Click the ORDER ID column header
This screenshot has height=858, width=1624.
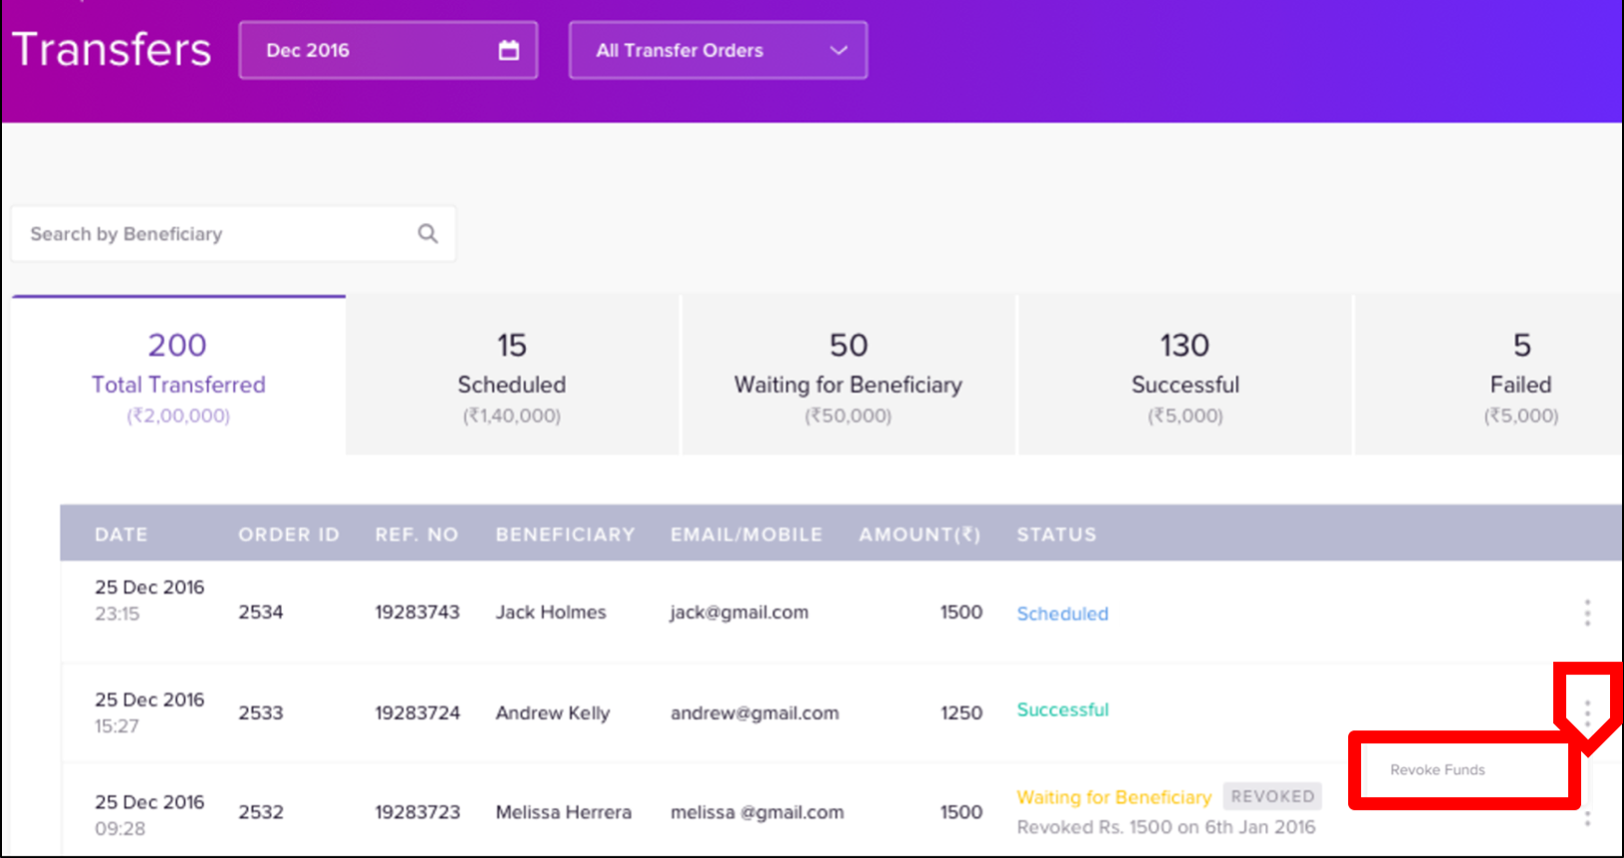coord(289,534)
